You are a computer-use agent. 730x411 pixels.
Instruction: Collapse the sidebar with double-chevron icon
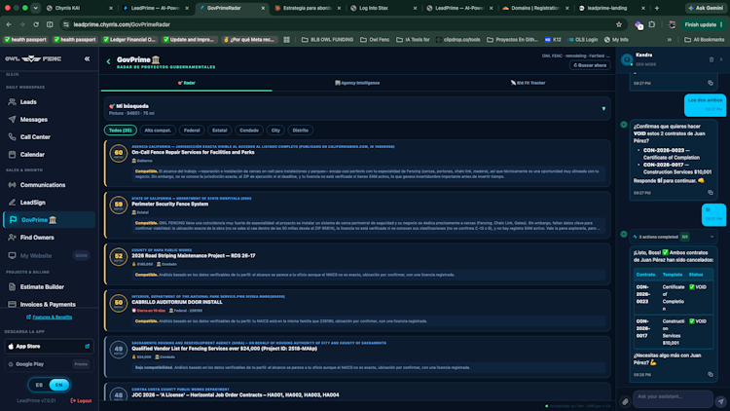coord(87,58)
